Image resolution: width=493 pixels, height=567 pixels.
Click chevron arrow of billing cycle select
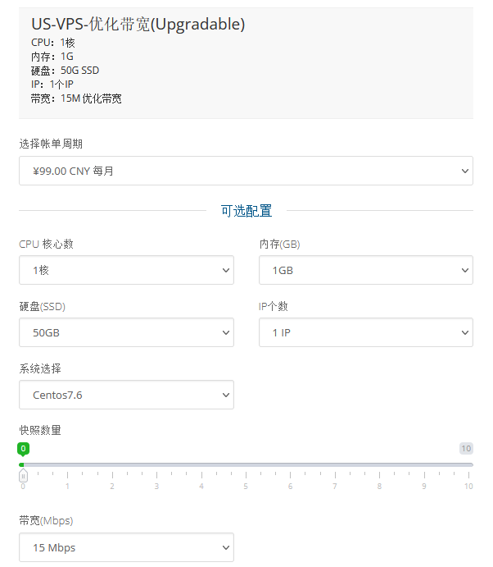(465, 171)
